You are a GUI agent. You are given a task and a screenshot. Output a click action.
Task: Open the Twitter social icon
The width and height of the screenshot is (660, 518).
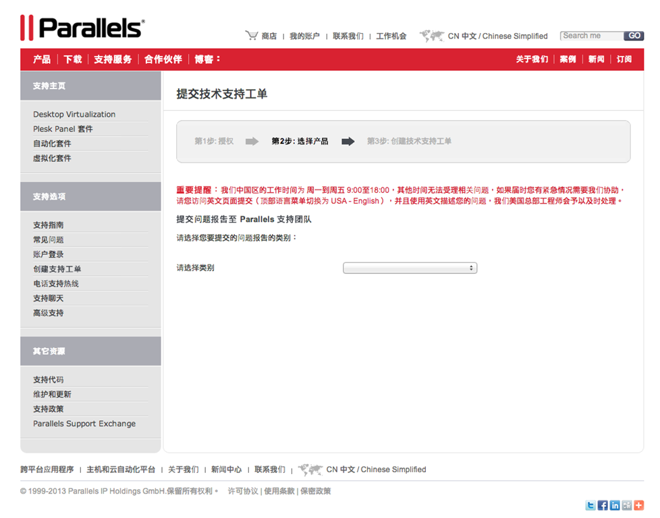pos(590,505)
